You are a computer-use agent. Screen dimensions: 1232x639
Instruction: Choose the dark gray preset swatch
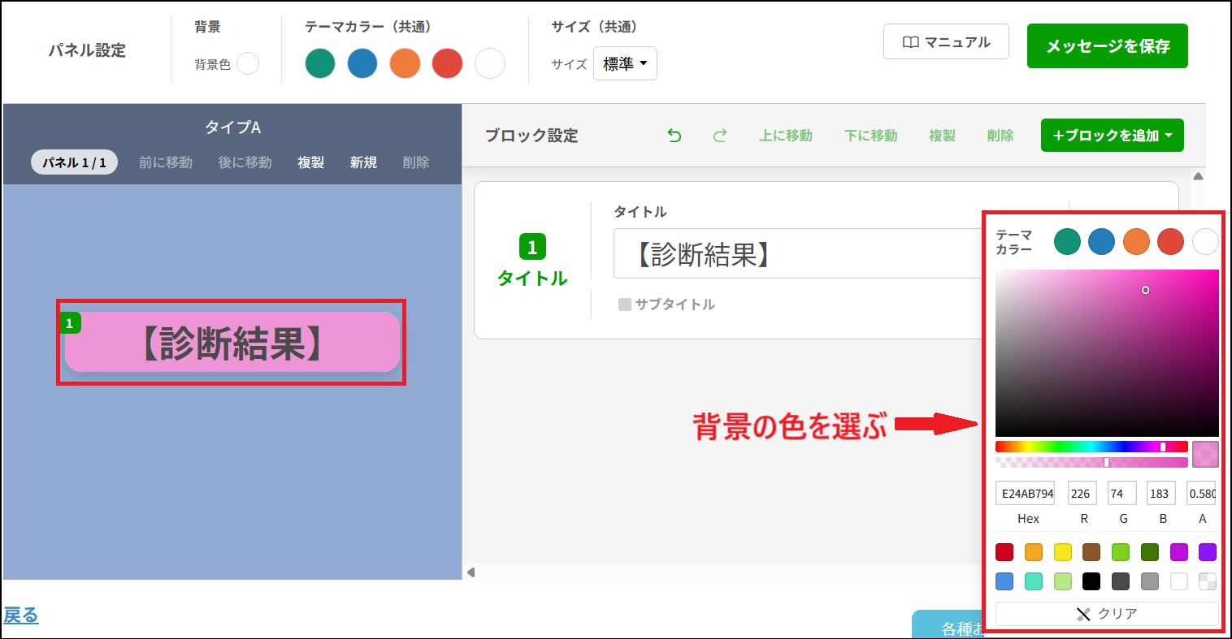[x=1121, y=581]
